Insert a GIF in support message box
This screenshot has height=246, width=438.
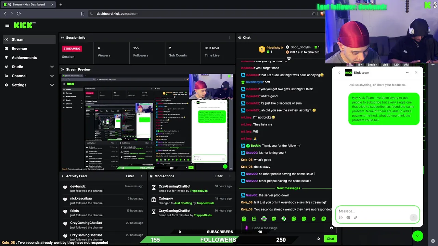pos(348,218)
